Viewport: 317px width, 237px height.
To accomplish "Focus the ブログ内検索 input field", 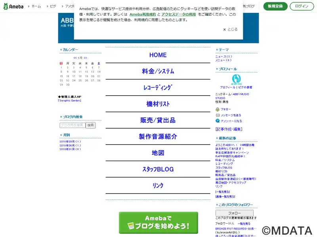I will (x=73, y=125).
